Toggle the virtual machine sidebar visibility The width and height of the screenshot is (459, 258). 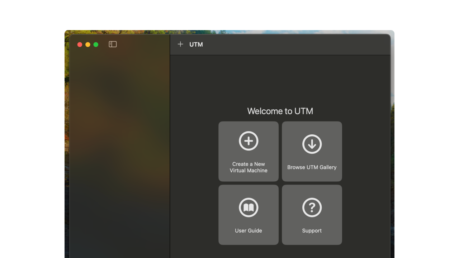click(113, 44)
